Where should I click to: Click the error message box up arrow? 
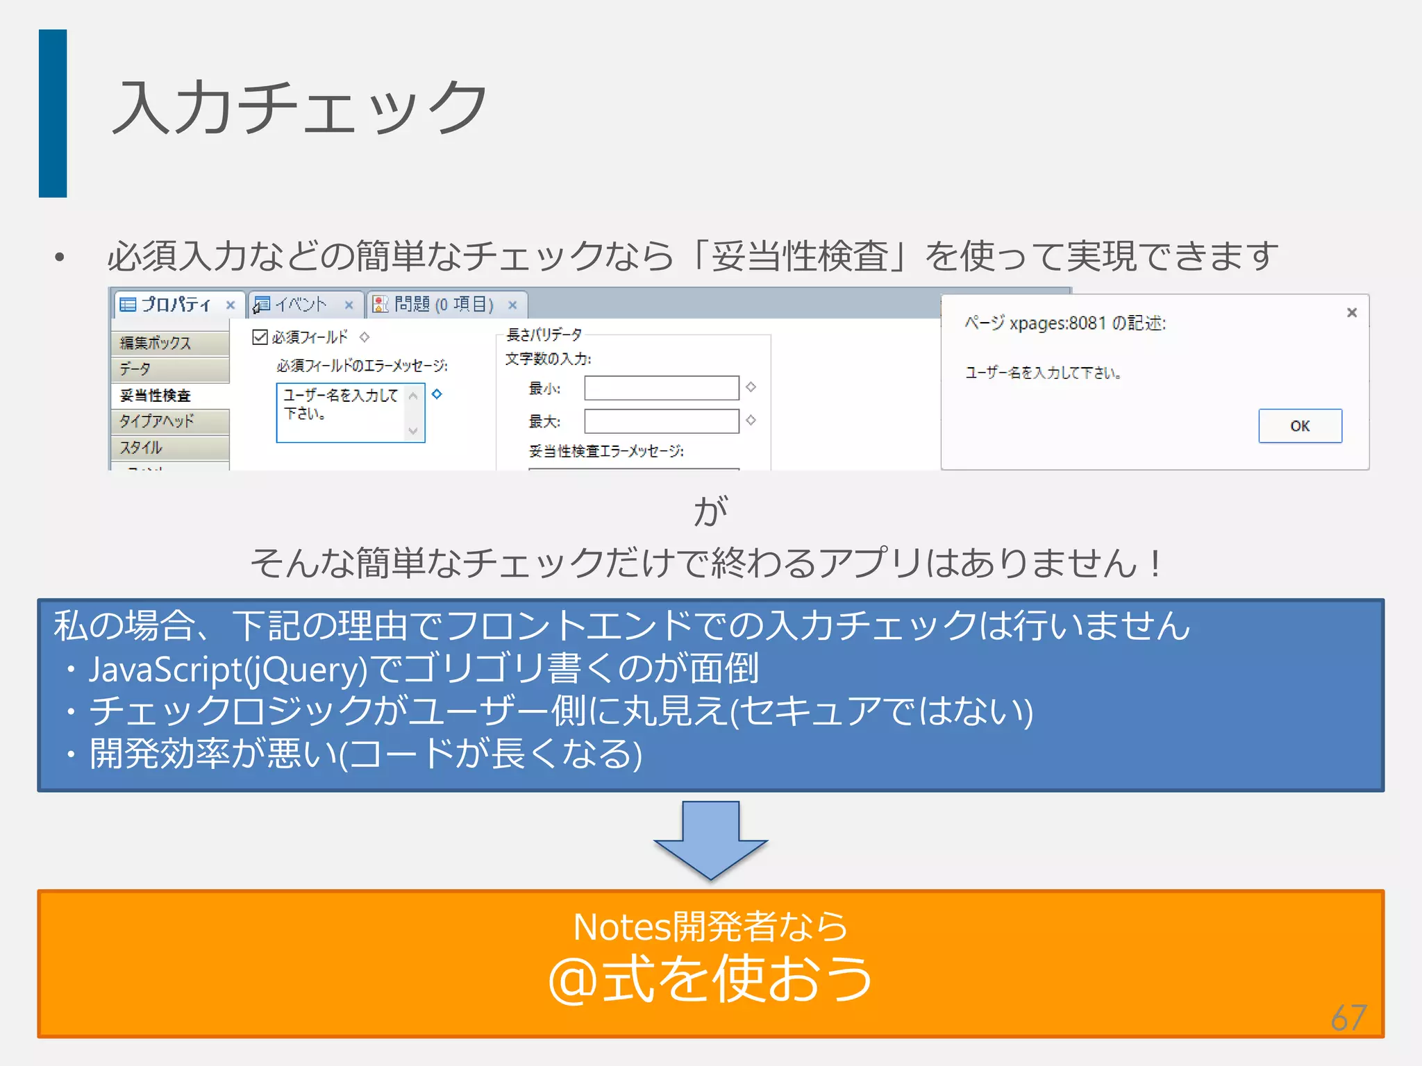click(414, 396)
